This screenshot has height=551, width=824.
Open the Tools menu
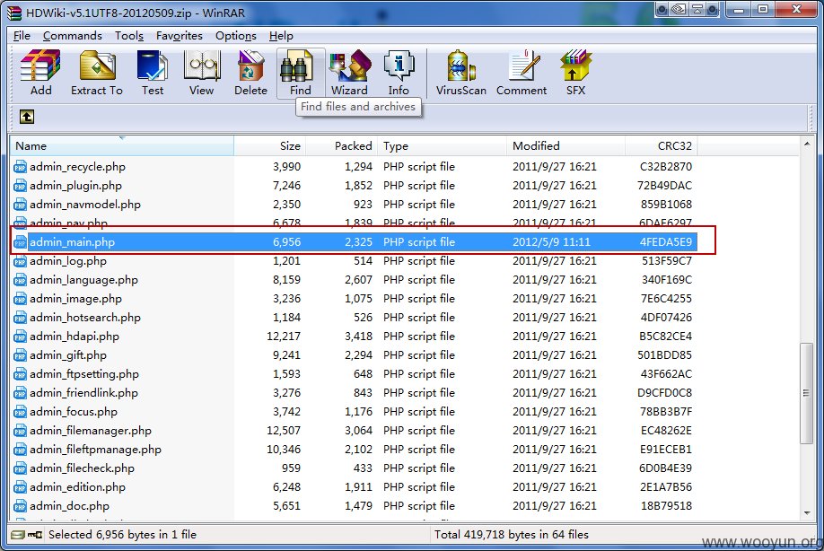click(x=129, y=36)
